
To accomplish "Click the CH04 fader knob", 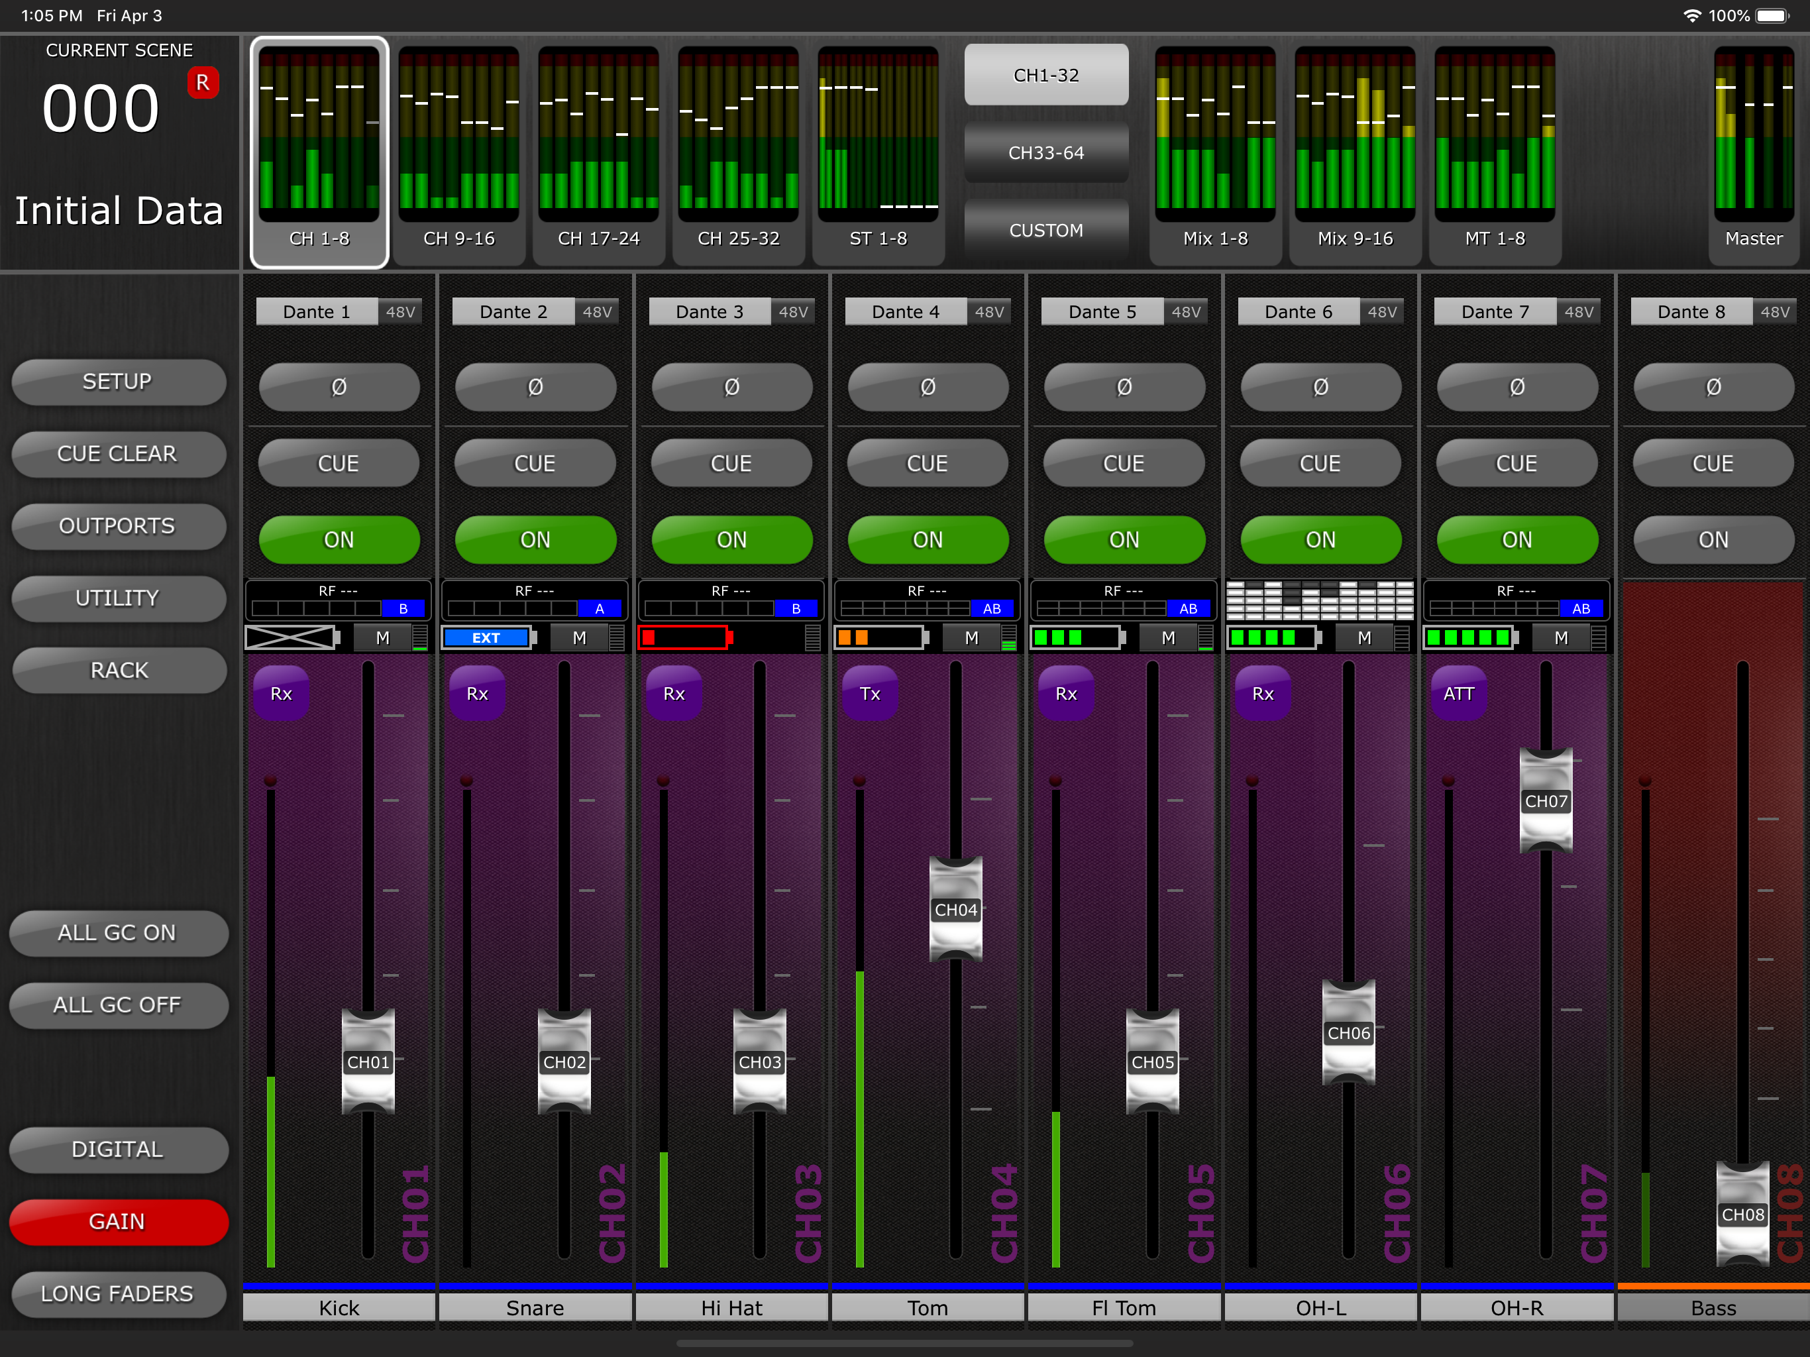I will [956, 909].
